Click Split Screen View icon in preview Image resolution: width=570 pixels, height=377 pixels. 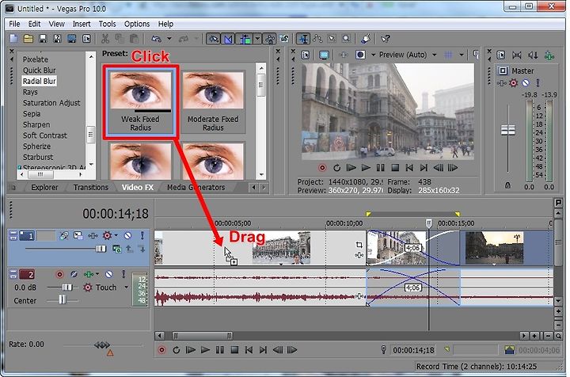tap(360, 55)
